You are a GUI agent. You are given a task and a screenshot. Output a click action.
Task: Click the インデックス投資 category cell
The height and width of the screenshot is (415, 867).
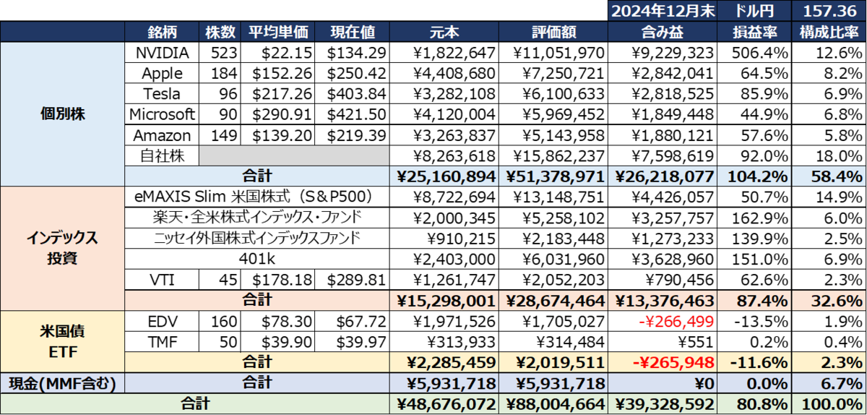63,248
